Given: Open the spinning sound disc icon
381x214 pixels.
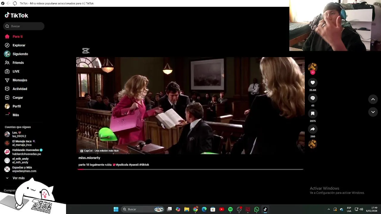Looking at the screenshot, I should coord(313,144).
